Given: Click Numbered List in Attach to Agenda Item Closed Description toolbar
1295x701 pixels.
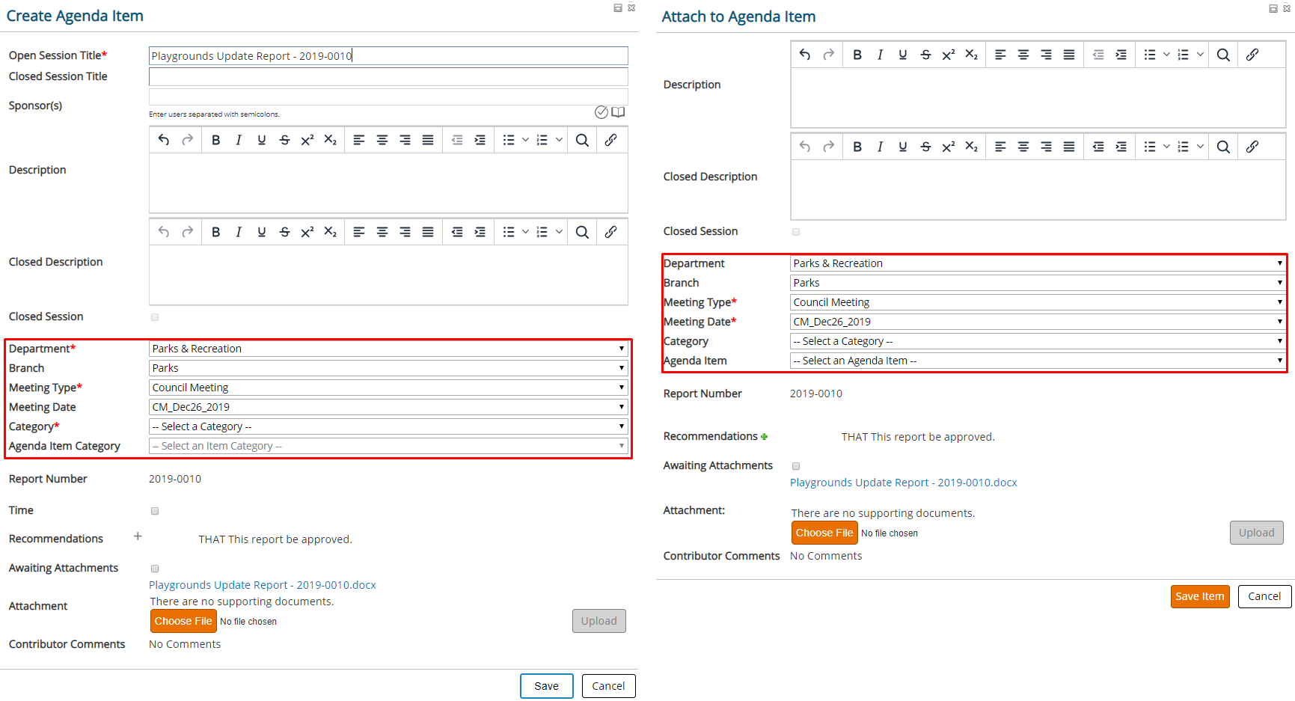Looking at the screenshot, I should 1184,147.
